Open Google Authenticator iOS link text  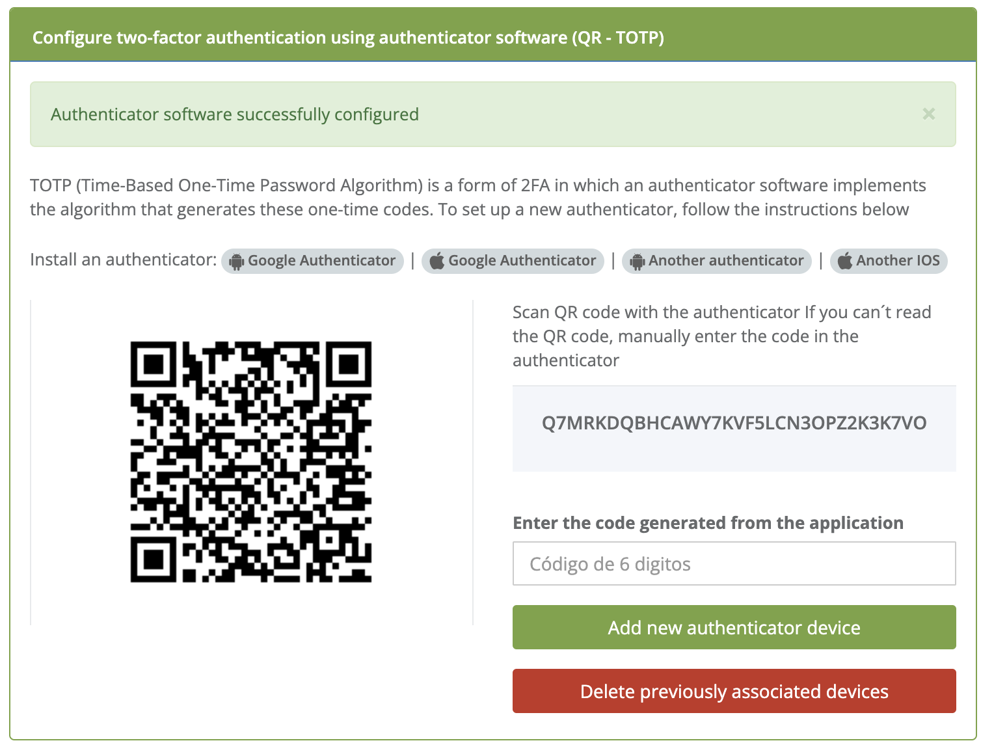(522, 261)
